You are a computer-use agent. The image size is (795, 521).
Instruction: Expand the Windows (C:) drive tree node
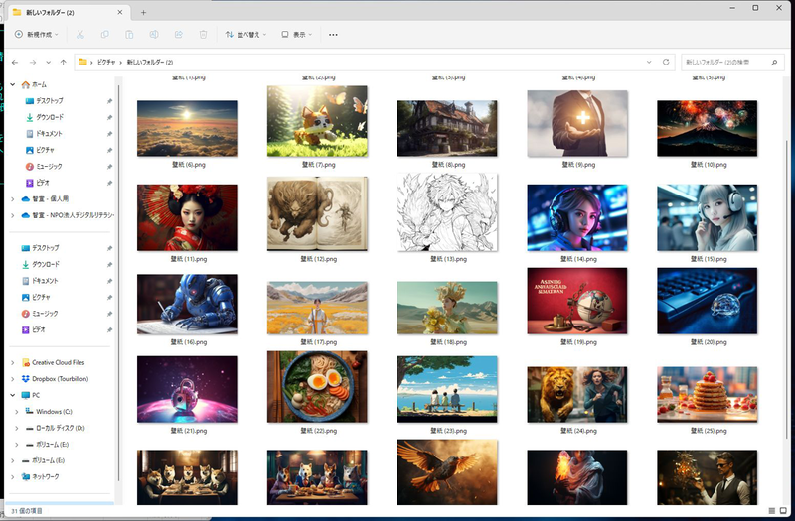[x=16, y=411]
